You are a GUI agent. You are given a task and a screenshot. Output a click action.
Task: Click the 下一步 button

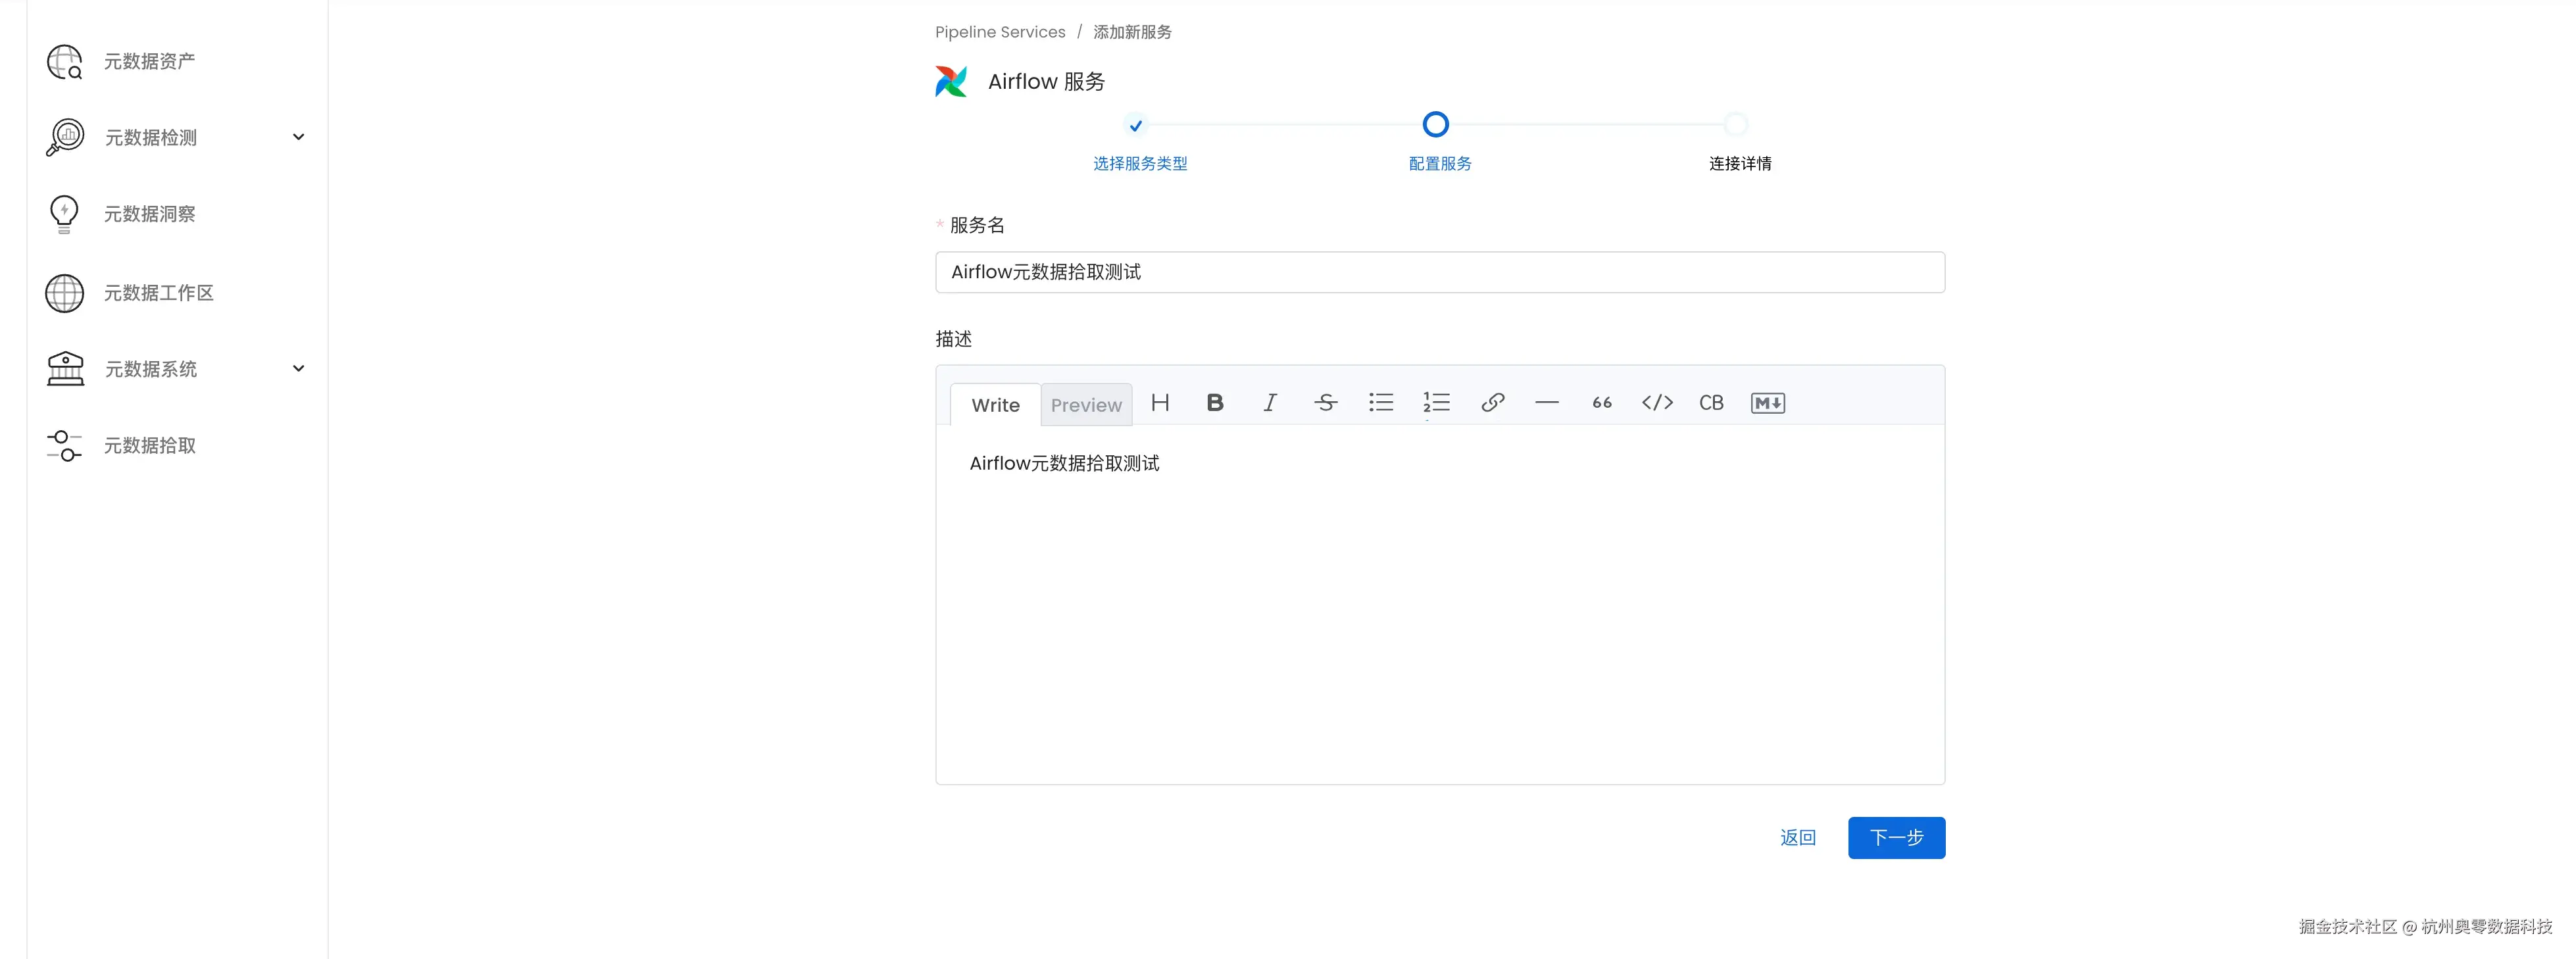coord(1896,837)
